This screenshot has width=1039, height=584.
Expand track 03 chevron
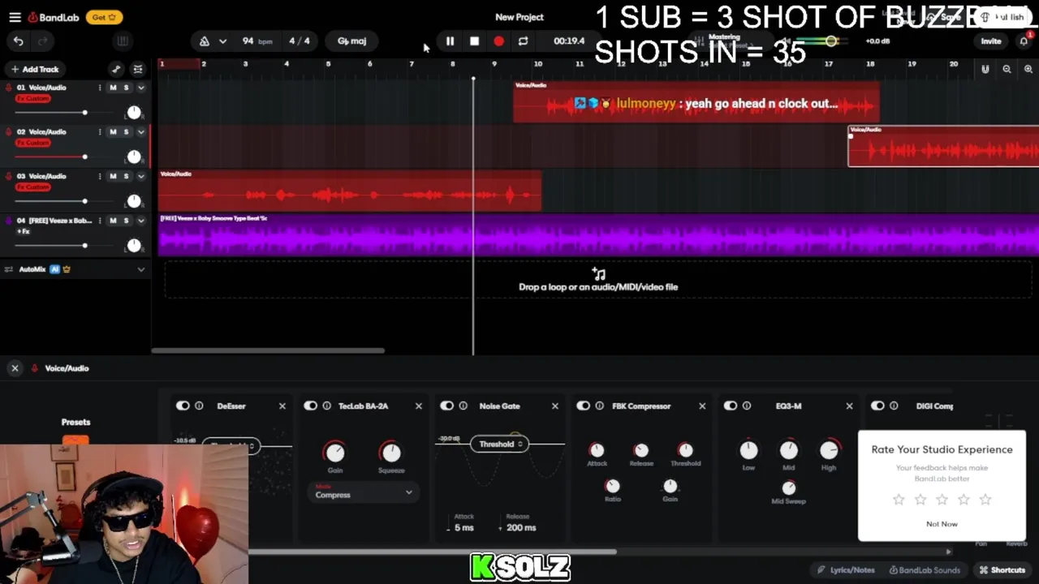(140, 176)
